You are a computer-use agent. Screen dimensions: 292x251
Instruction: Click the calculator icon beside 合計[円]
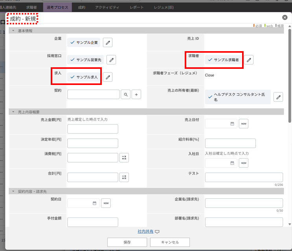pos(124,177)
